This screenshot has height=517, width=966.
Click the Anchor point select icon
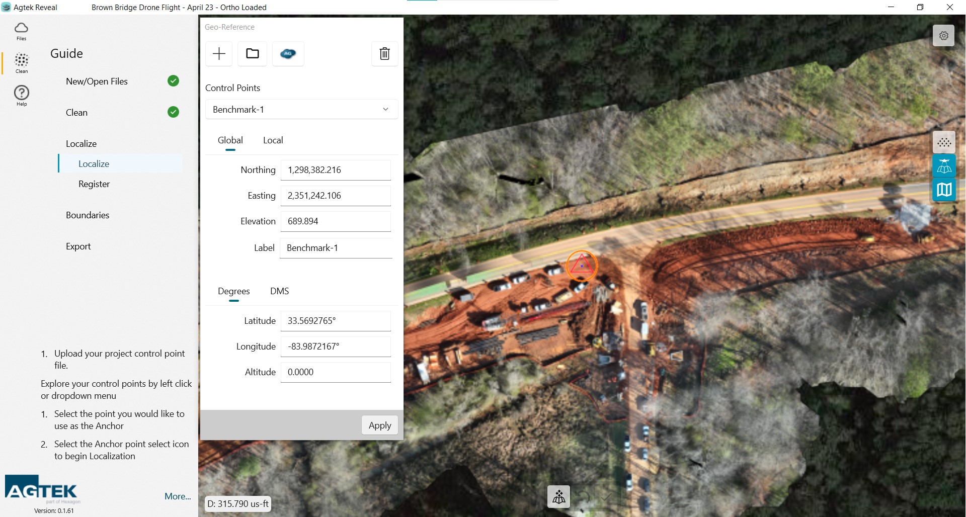pos(558,497)
